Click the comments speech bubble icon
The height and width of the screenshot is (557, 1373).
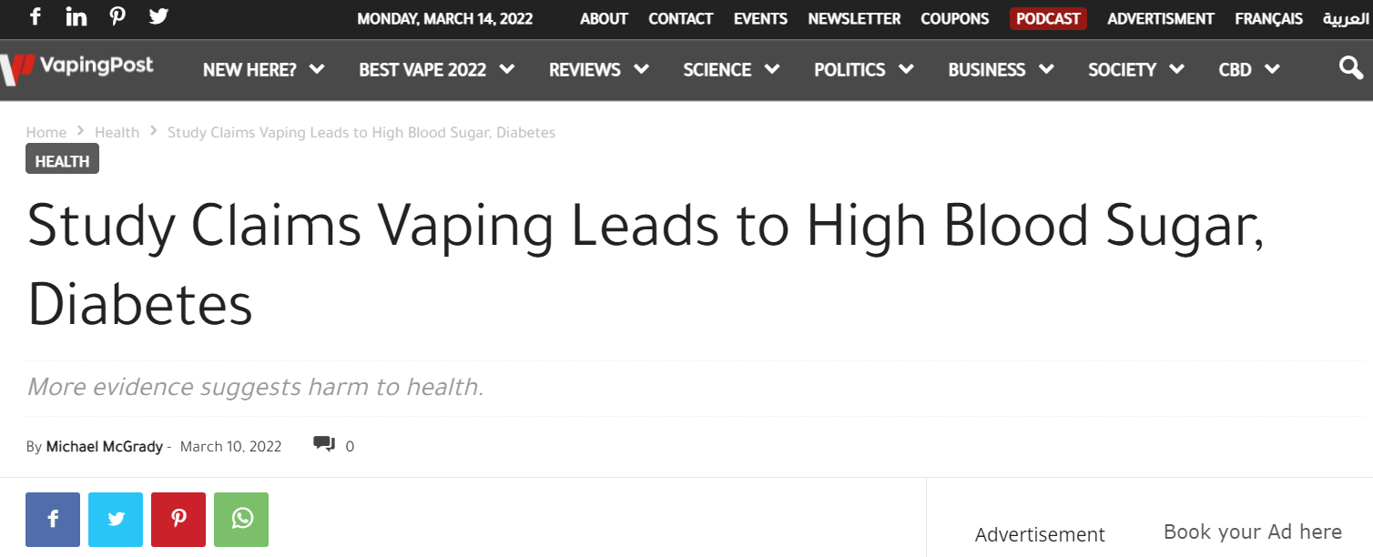(324, 444)
